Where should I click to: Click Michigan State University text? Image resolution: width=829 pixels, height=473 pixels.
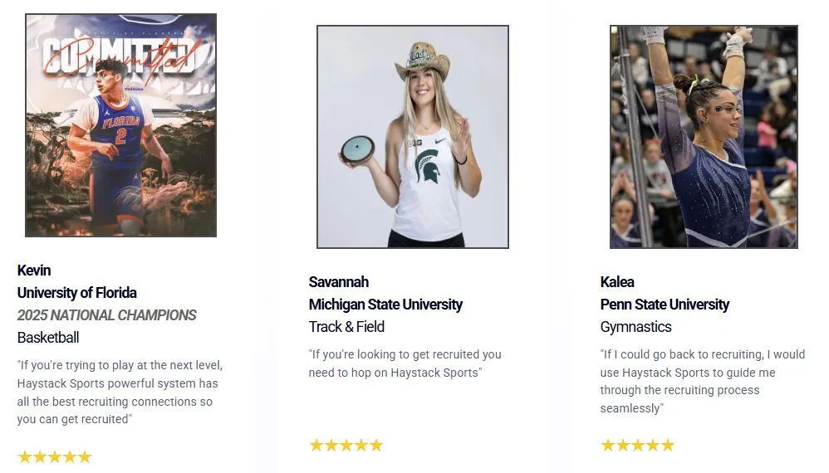tap(385, 305)
